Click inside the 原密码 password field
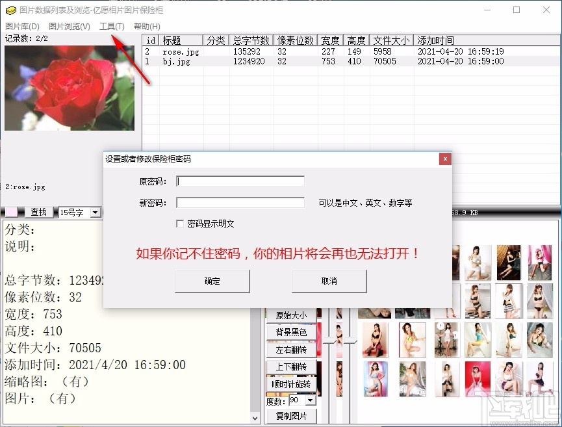This screenshot has width=562, height=427. coord(240,181)
